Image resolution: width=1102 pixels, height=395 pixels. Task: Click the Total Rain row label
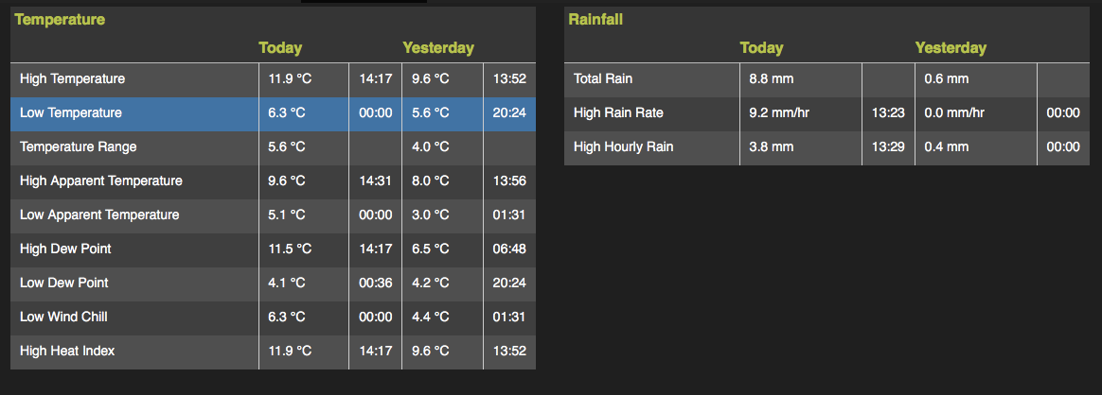603,79
